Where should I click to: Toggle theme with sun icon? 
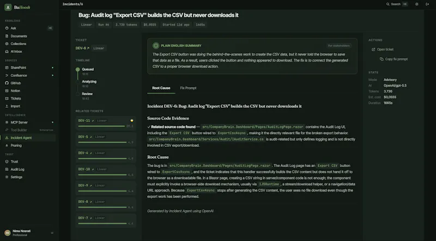416,4
